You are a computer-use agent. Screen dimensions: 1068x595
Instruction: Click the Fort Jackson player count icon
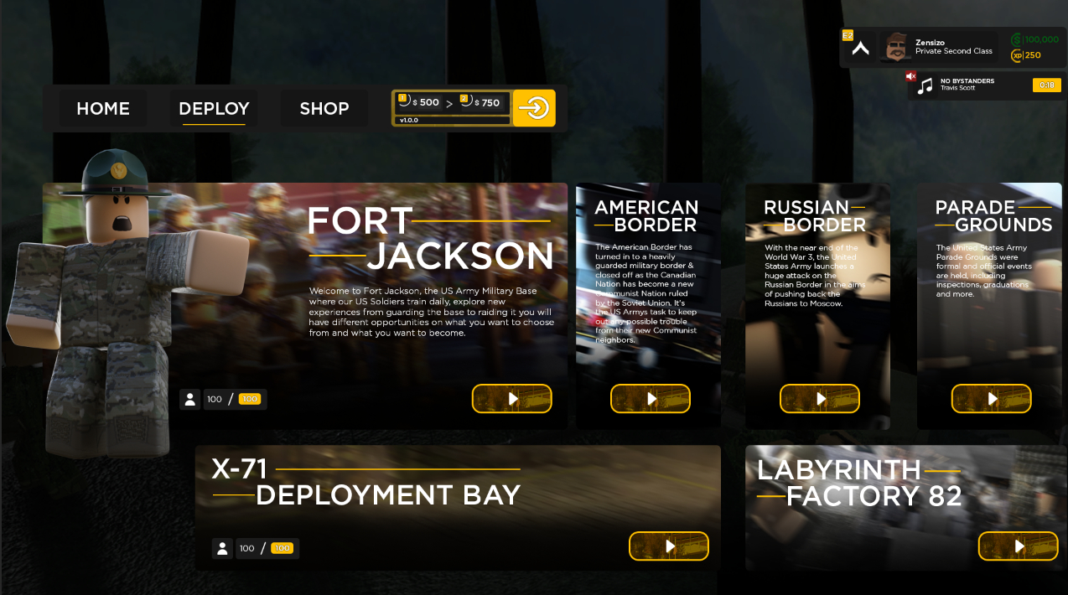tap(190, 400)
